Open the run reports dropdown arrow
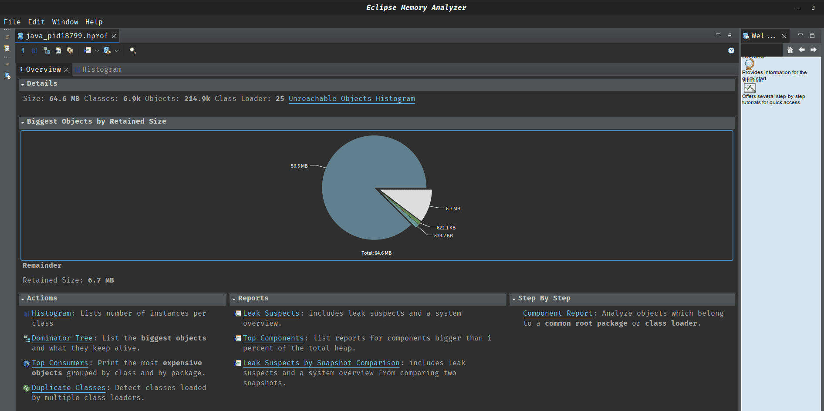824x411 pixels. click(x=97, y=51)
